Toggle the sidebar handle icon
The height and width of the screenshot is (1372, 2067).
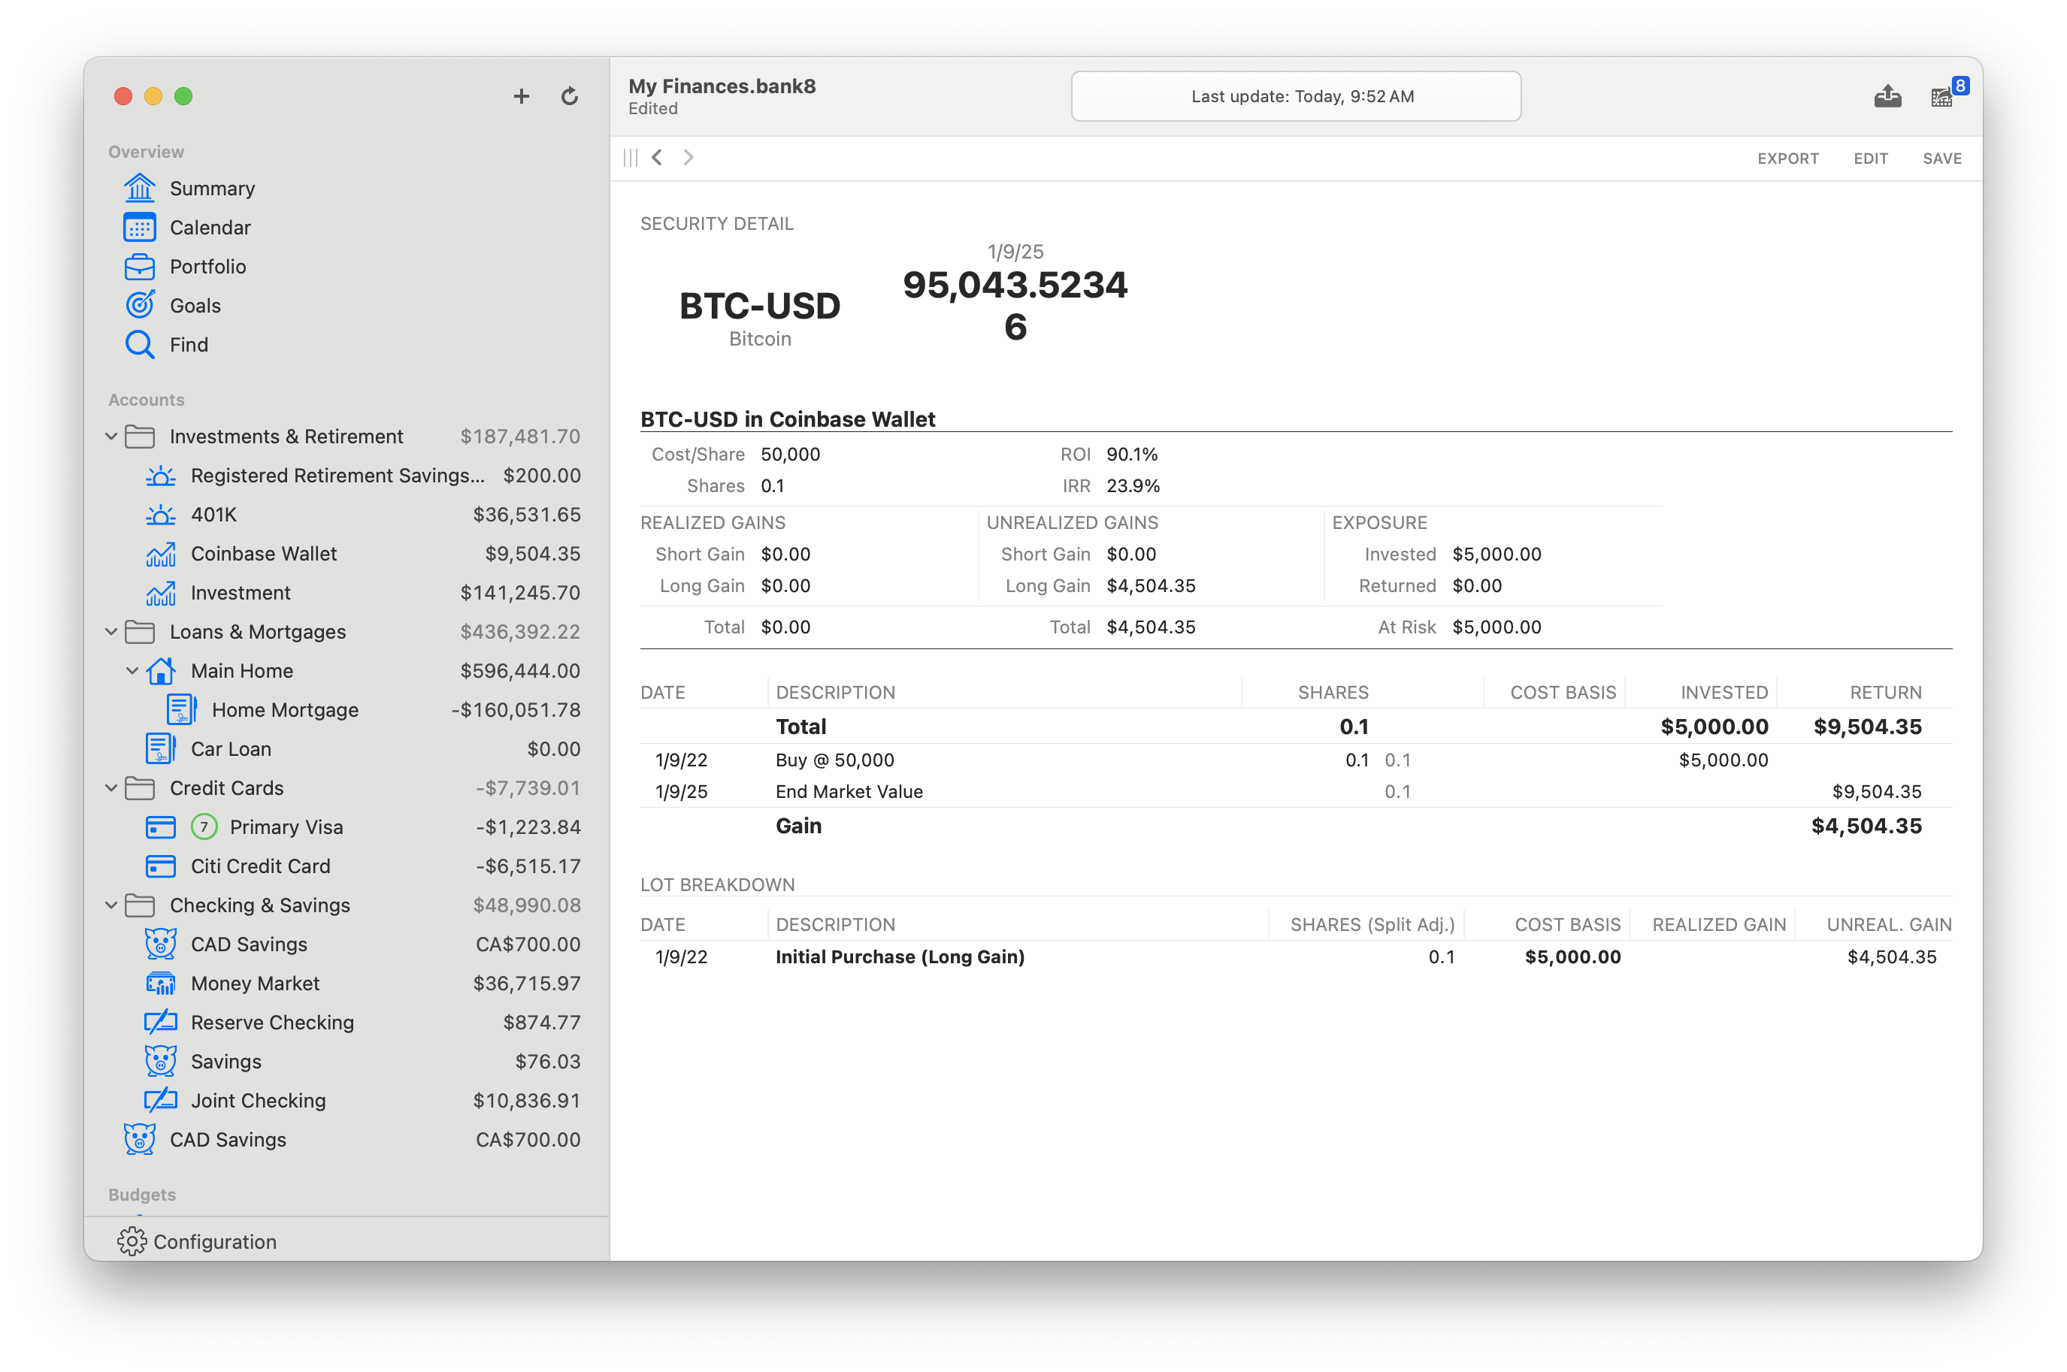click(x=630, y=158)
